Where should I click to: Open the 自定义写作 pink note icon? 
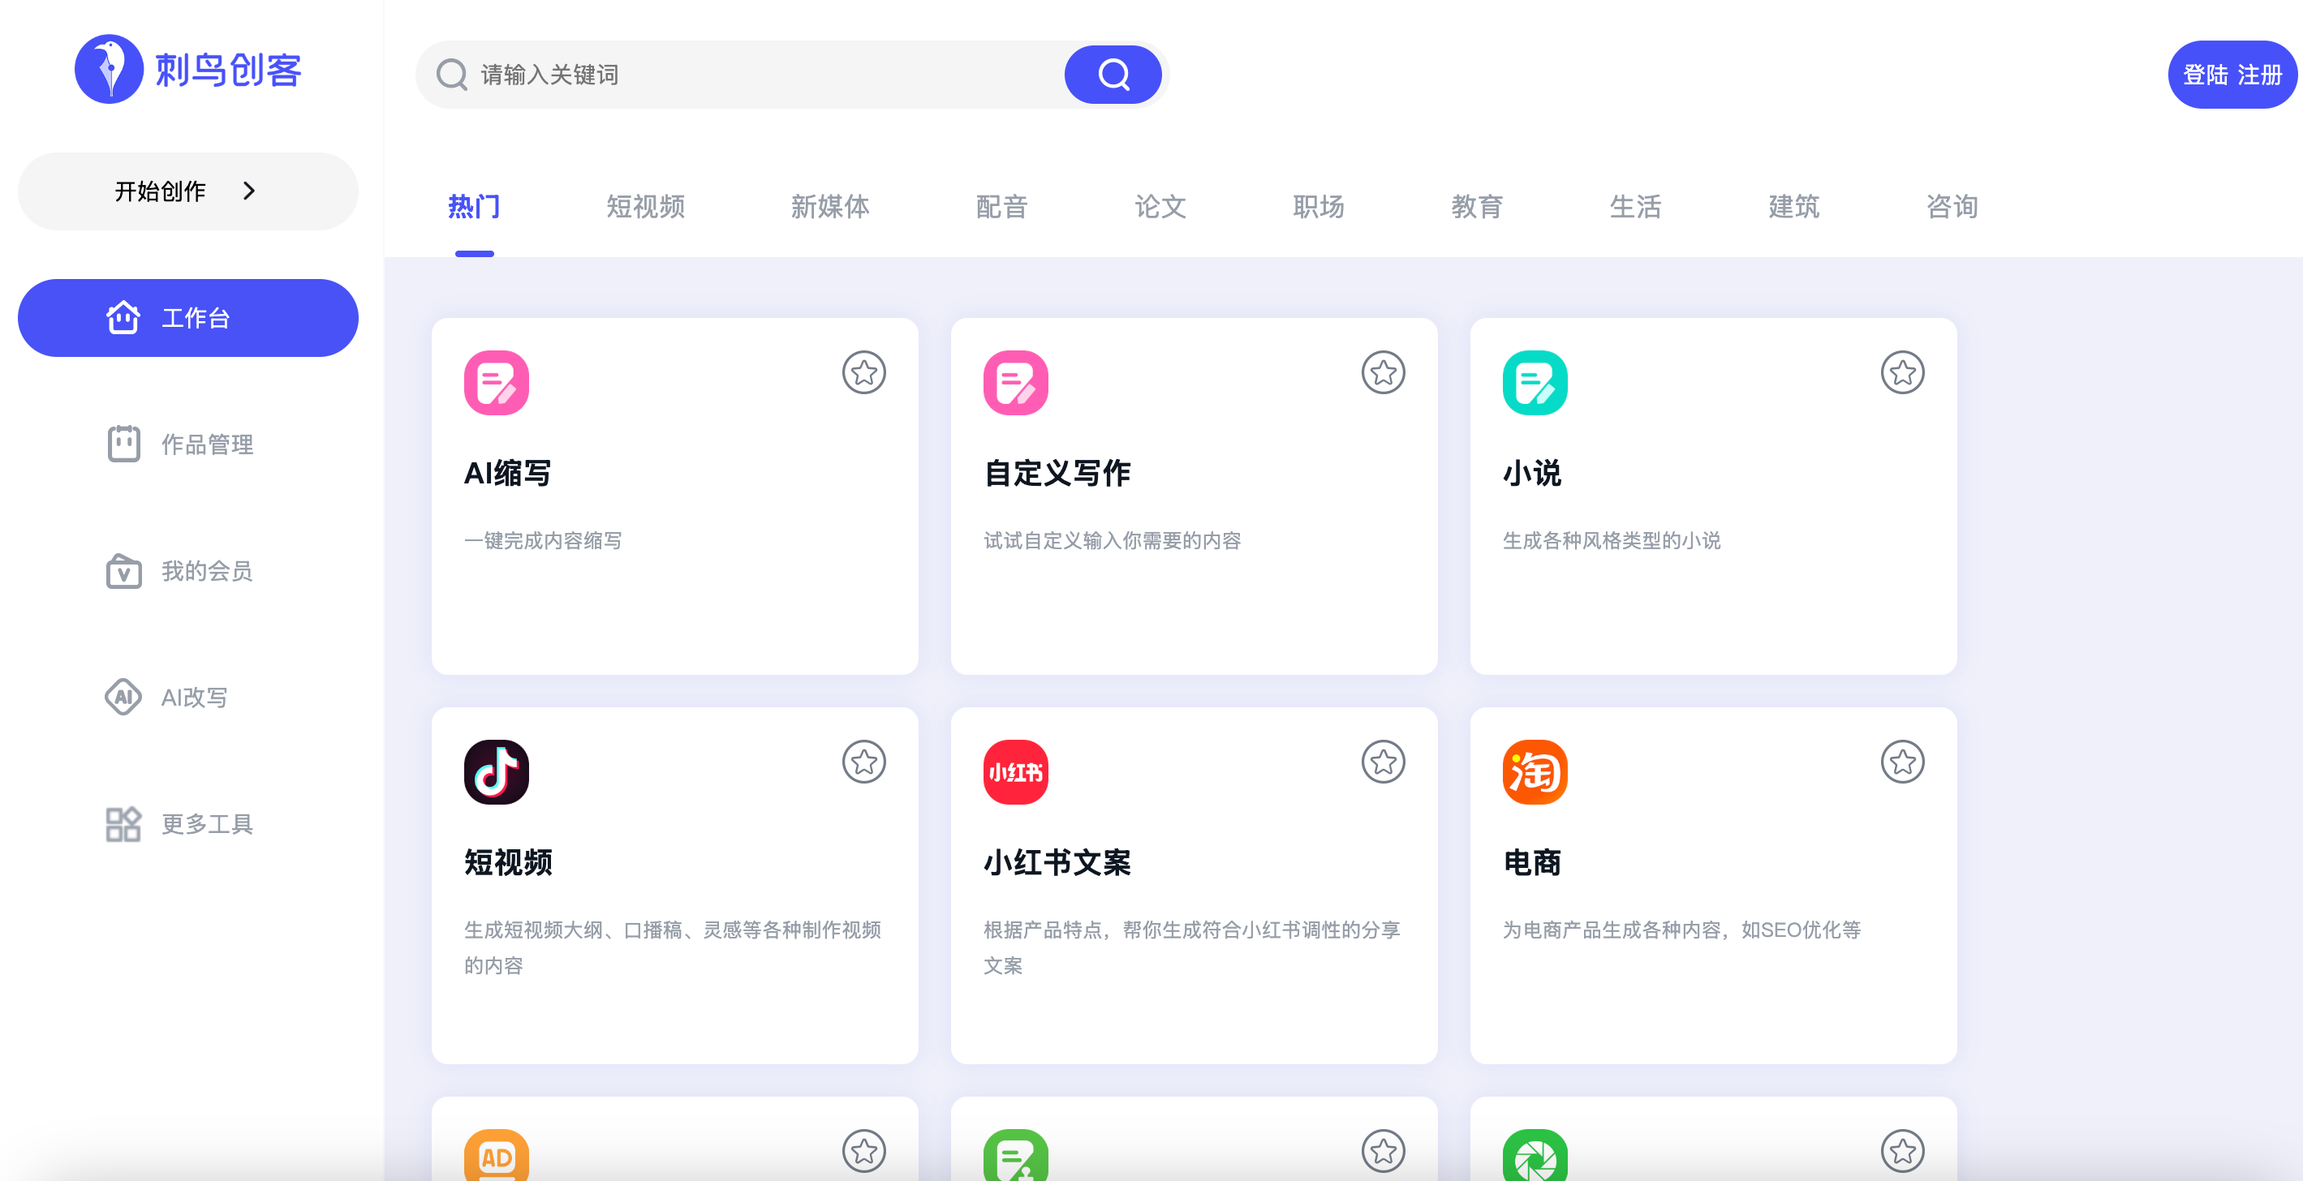pos(1016,382)
